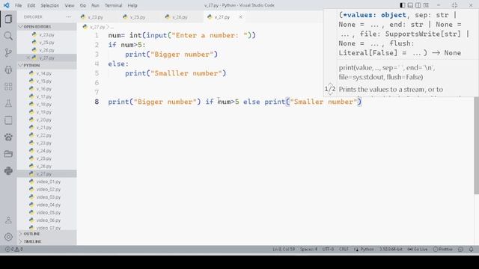Viewport: 479px width, 269px height.
Task: Click Ln 8, Col 59 cursor position indicator
Action: click(284, 249)
